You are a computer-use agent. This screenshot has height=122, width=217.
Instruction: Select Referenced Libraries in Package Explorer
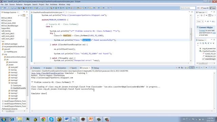point(10,109)
